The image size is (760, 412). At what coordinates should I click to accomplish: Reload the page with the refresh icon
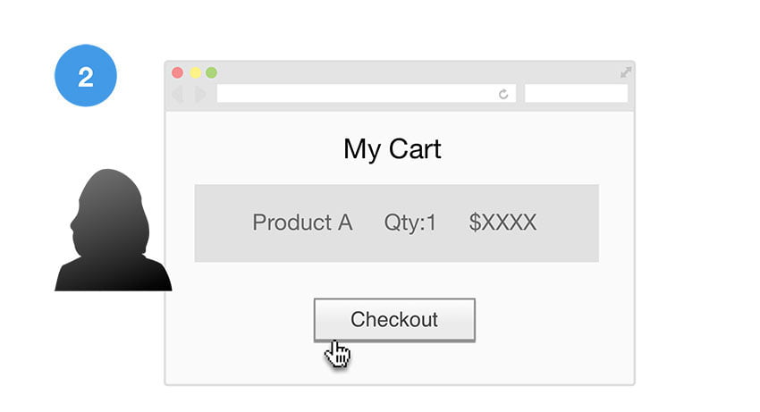[x=503, y=94]
